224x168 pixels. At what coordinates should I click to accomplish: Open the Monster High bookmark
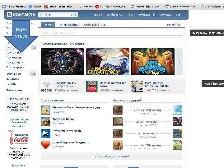click(x=145, y=7)
